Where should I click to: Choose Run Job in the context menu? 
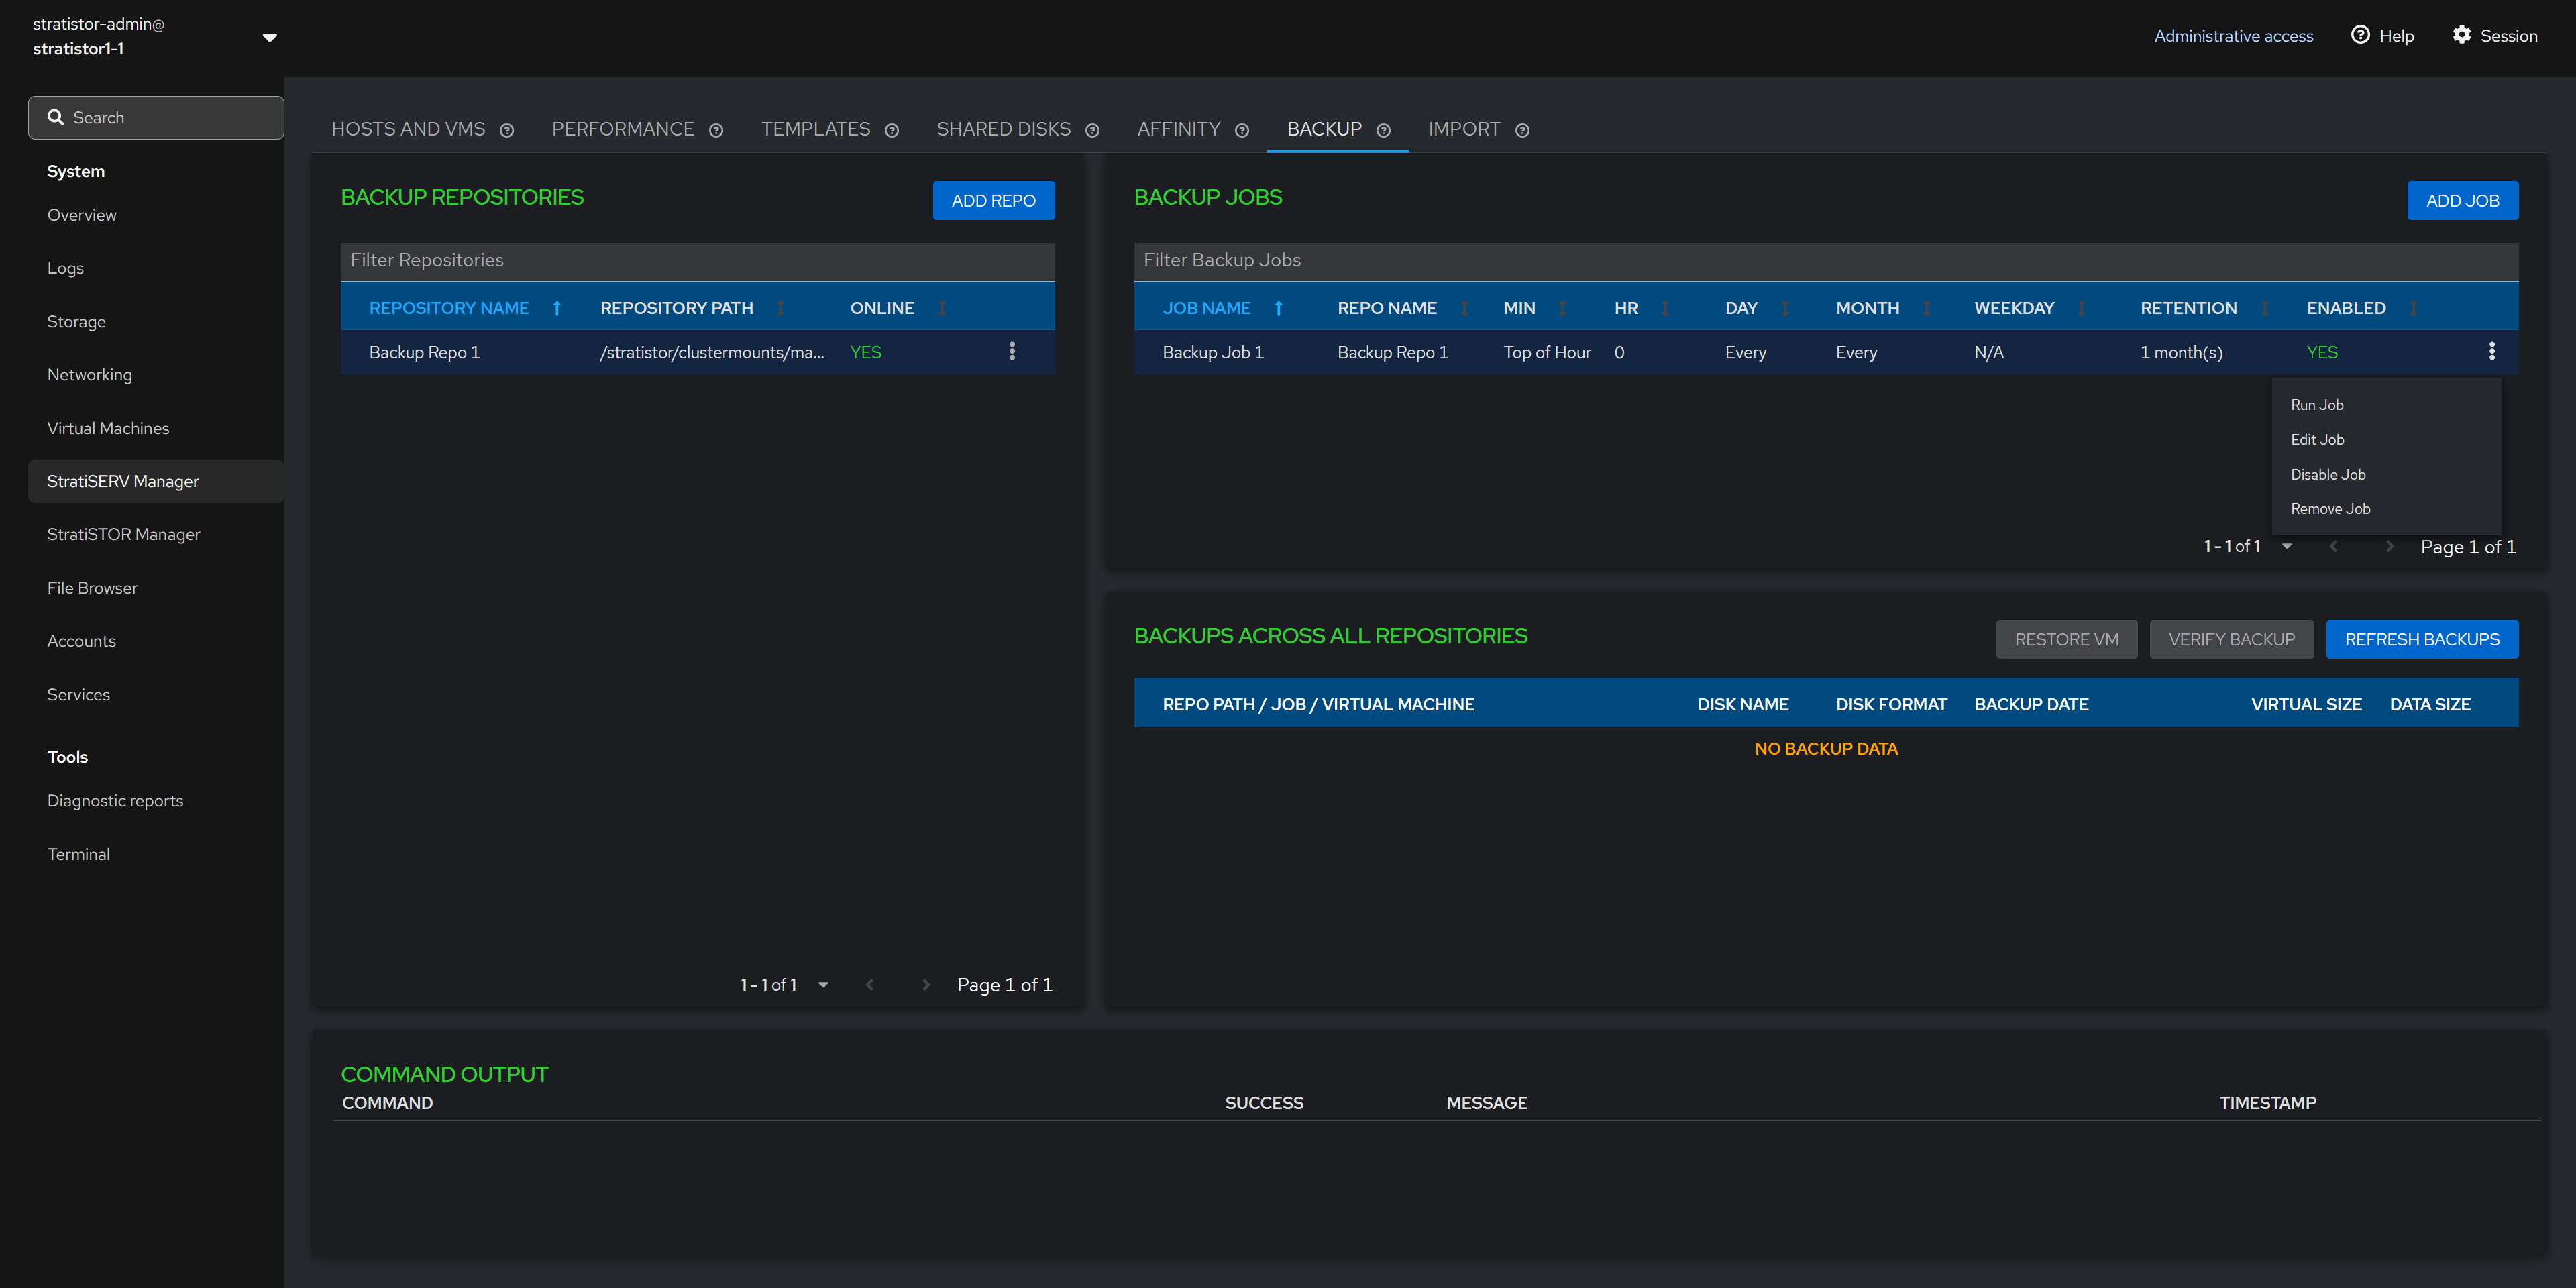(2316, 404)
